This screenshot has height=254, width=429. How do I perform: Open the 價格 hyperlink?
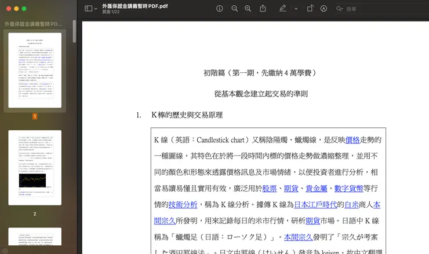[352, 140]
